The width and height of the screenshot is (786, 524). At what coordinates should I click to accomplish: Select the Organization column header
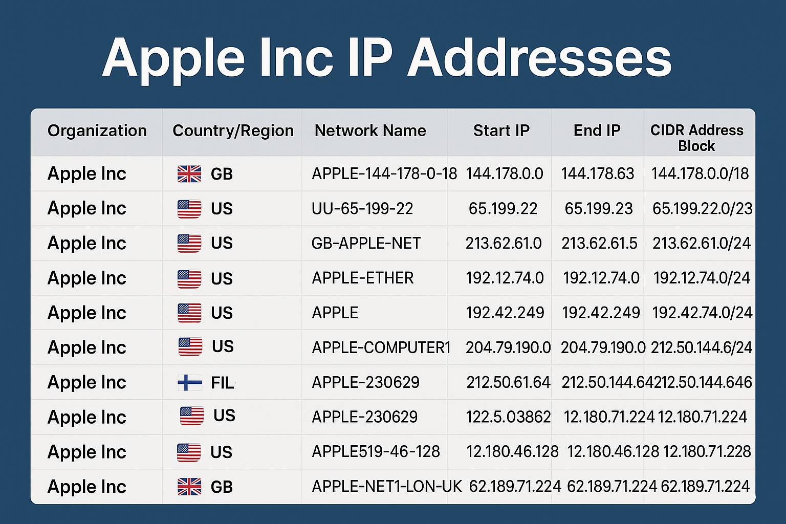(x=97, y=131)
